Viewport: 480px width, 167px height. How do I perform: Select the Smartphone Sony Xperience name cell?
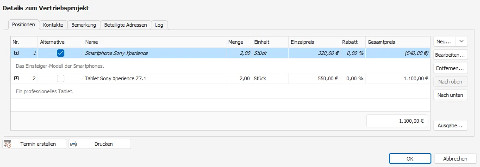tap(155, 53)
